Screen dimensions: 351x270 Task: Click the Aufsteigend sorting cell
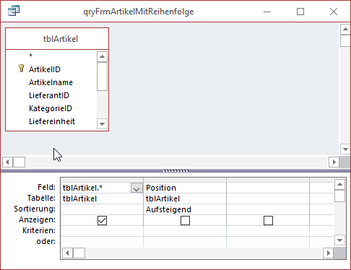pyautogui.click(x=185, y=209)
